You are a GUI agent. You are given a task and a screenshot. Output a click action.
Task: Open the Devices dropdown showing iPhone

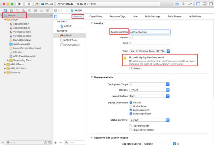tap(149, 90)
